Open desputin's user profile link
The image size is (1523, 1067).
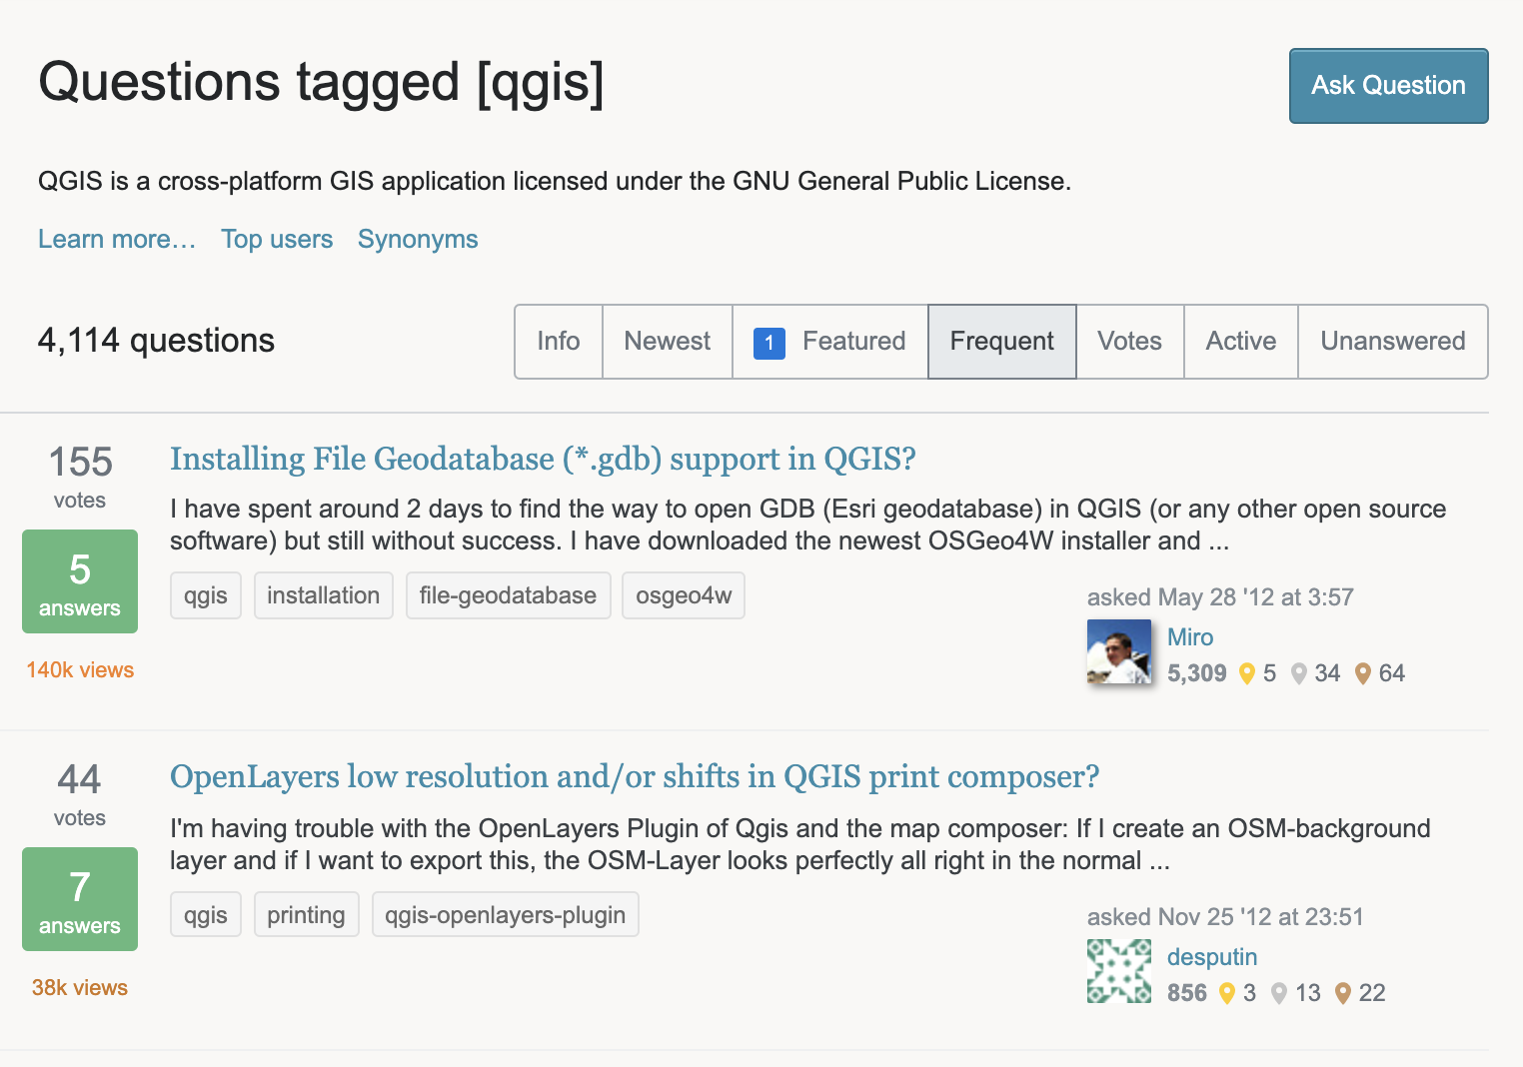coord(1212,957)
